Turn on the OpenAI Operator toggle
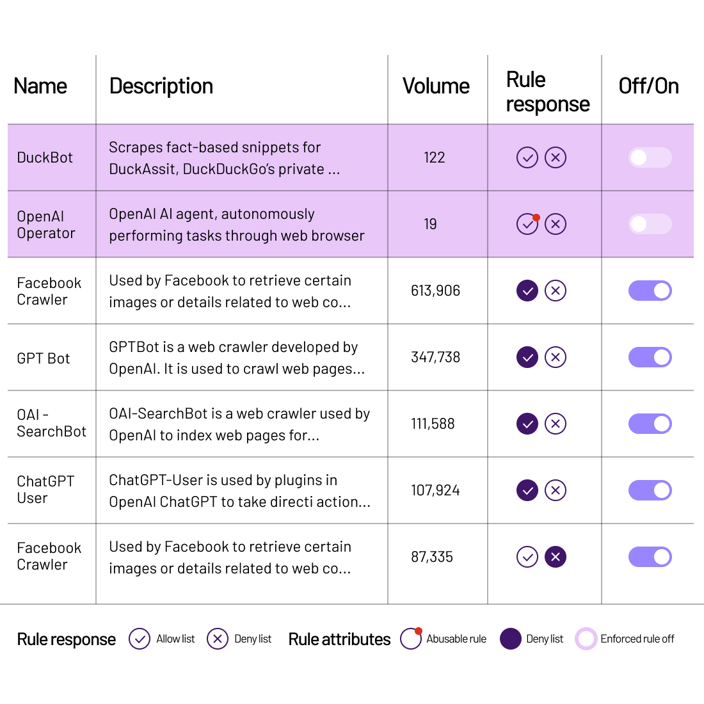 click(x=650, y=224)
